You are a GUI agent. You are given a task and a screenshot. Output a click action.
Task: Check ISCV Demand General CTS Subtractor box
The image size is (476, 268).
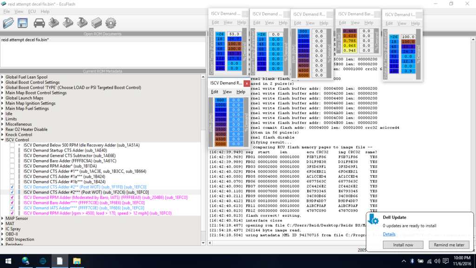[12, 155]
